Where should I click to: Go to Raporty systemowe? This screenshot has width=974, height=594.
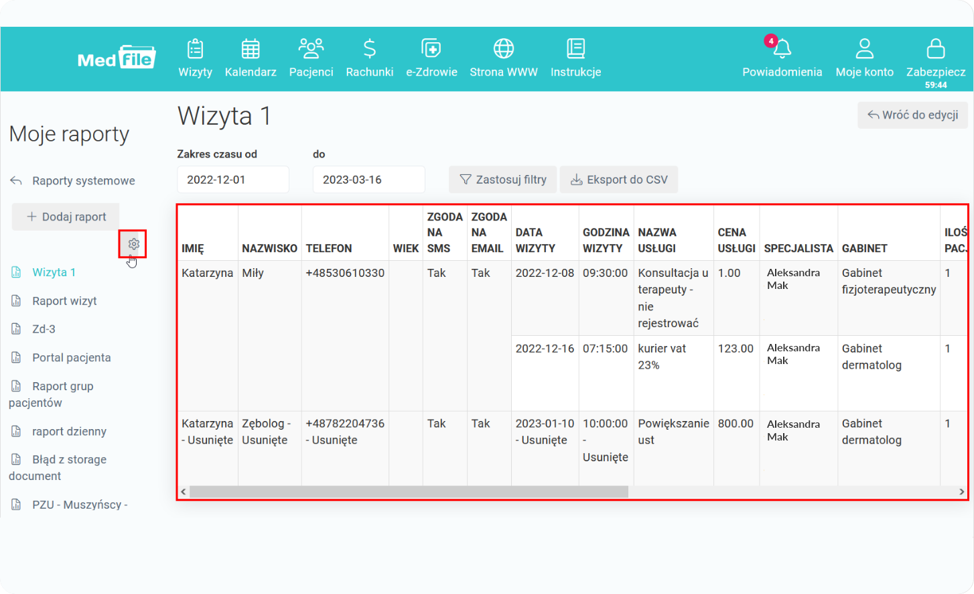(x=84, y=181)
